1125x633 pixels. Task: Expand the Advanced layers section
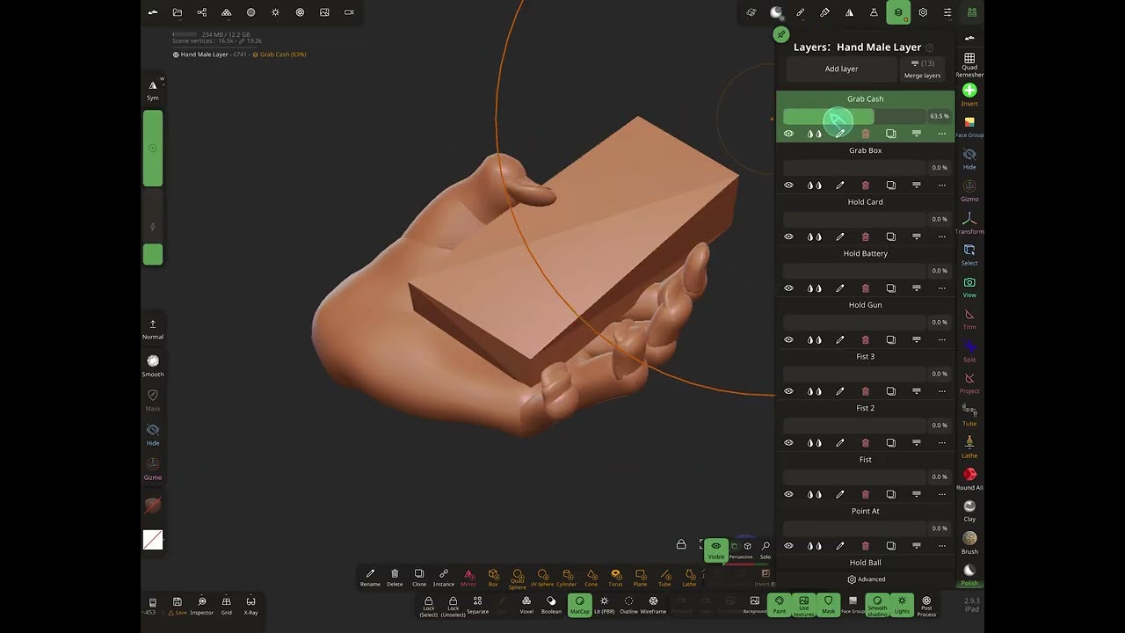(x=866, y=579)
